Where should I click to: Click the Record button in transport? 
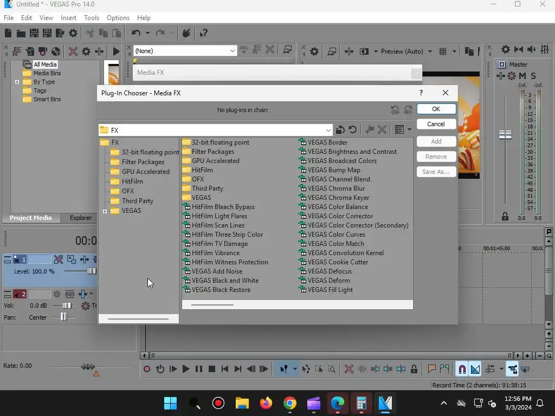click(146, 369)
